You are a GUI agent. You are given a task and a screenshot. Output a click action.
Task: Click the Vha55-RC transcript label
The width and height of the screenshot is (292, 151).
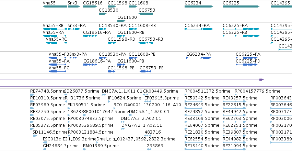point(56,39)
